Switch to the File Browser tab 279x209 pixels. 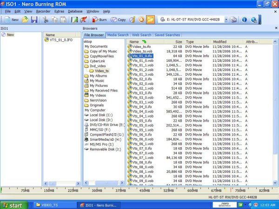point(94,35)
